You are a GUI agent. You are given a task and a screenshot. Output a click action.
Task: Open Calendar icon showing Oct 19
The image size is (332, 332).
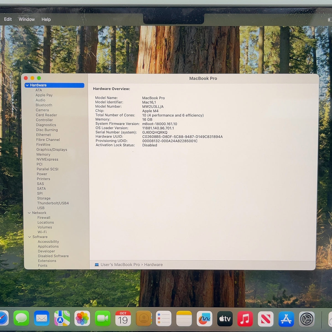click(123, 318)
